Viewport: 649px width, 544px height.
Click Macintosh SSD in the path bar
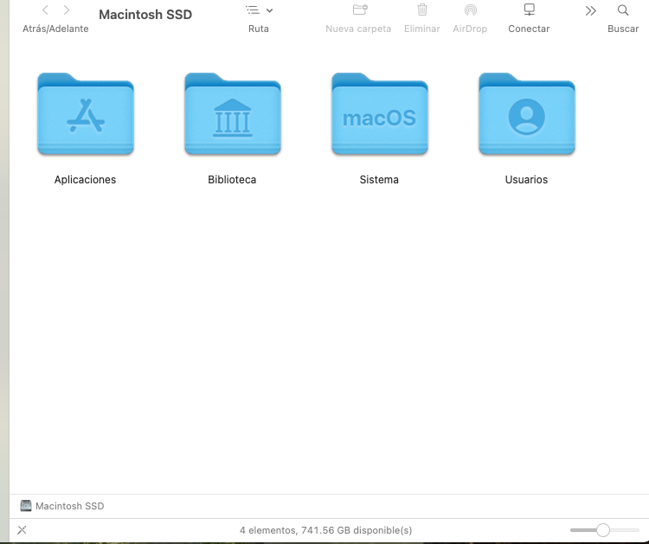[x=69, y=506]
